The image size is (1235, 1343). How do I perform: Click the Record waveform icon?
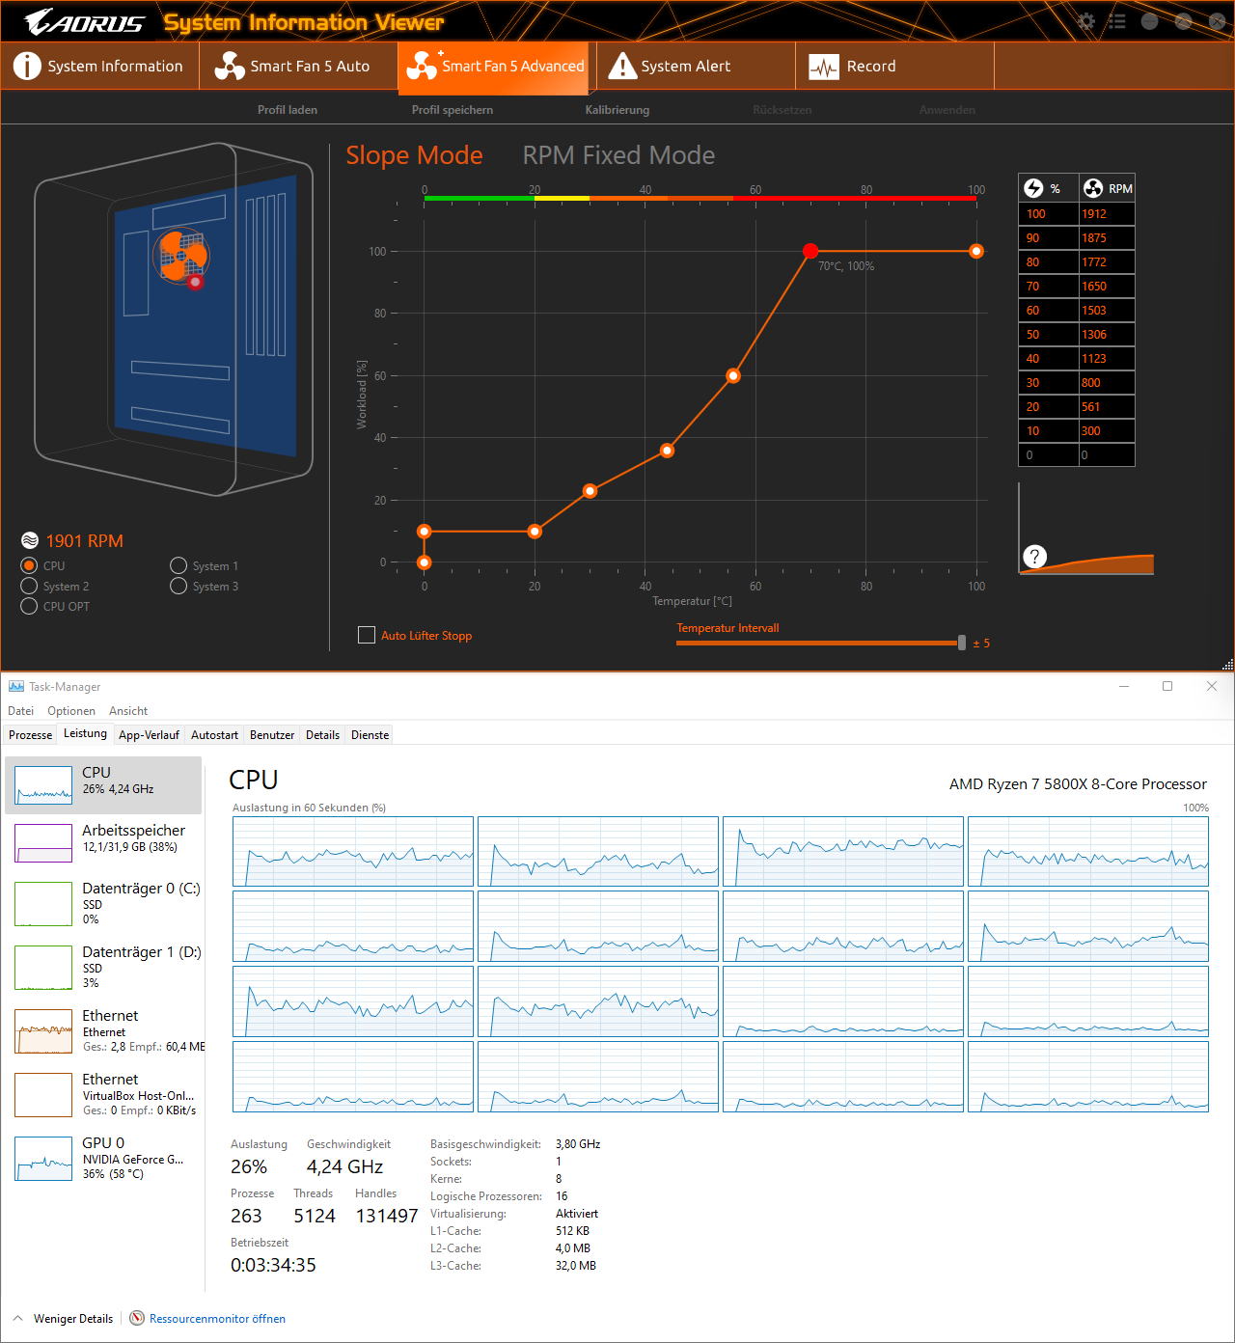pos(823,67)
